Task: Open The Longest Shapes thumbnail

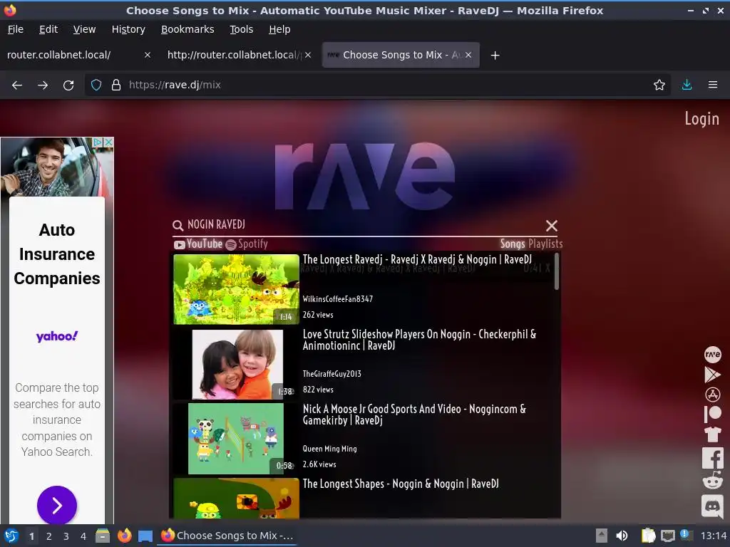Action: 236,498
